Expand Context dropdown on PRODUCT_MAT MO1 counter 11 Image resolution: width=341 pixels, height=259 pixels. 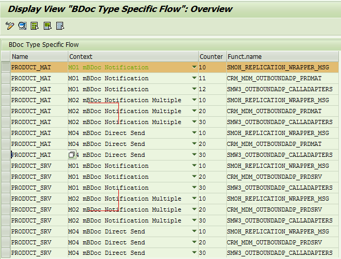[194, 78]
